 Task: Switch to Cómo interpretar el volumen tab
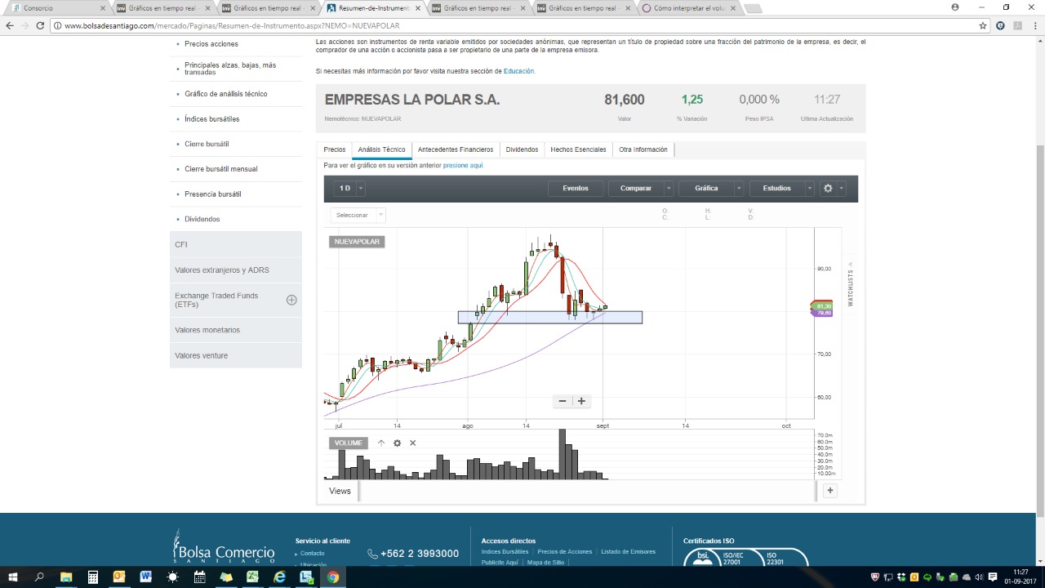688,8
